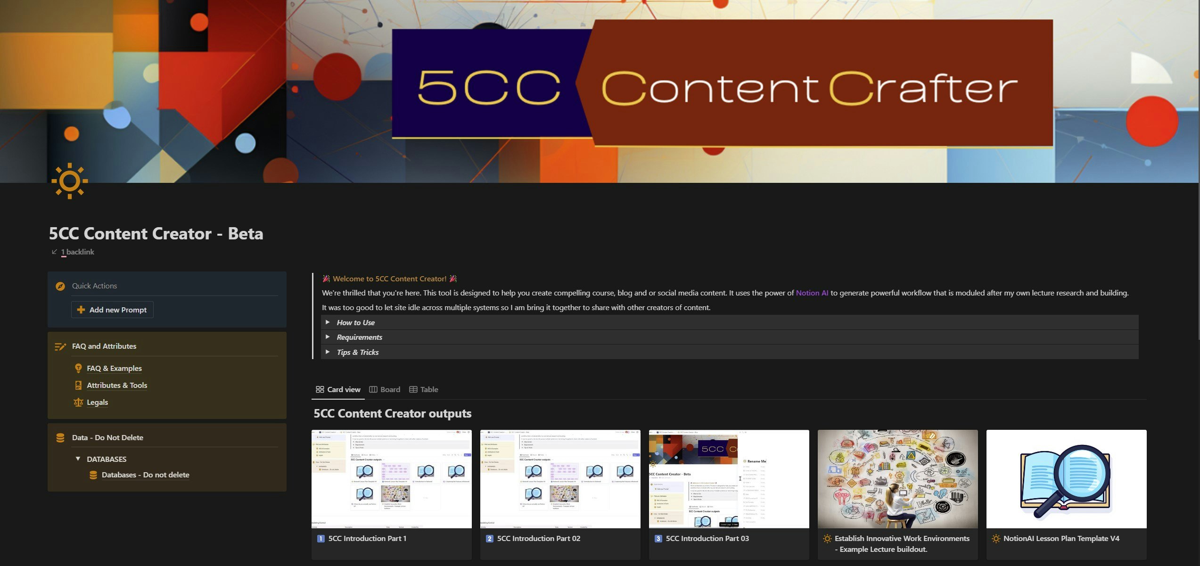The image size is (1200, 566).
Task: Click the database icon beside Data - Do Not Delete
Action: [60, 438]
